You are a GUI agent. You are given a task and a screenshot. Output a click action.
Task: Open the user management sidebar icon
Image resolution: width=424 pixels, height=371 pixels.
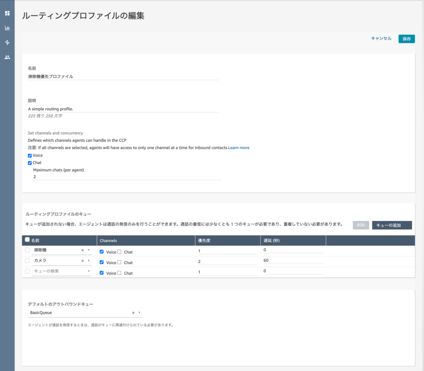tap(7, 57)
